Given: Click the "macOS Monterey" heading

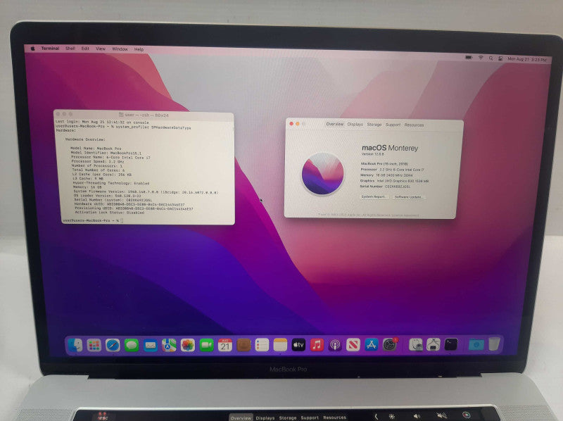Looking at the screenshot, I should (390, 148).
